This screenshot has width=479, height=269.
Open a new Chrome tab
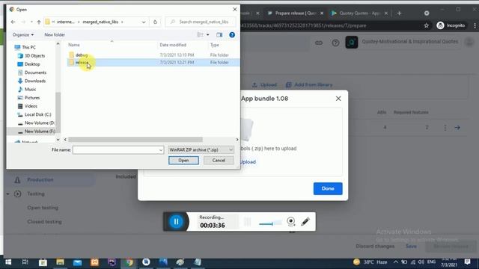point(399,13)
